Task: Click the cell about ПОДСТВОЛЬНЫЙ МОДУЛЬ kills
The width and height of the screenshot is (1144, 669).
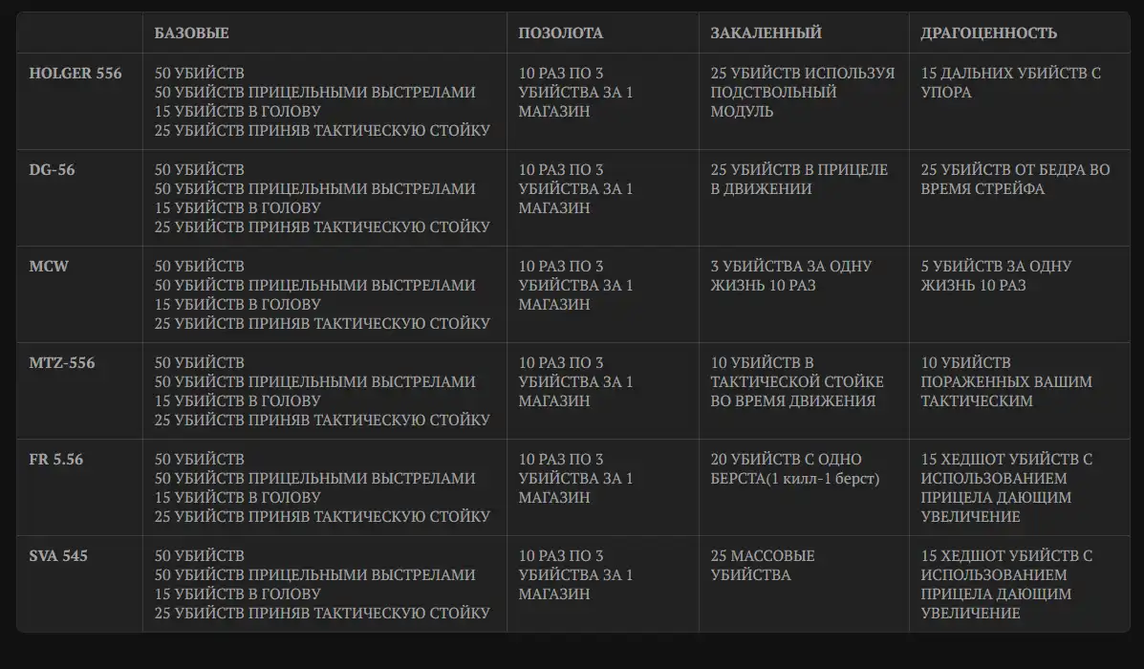Action: [802, 92]
